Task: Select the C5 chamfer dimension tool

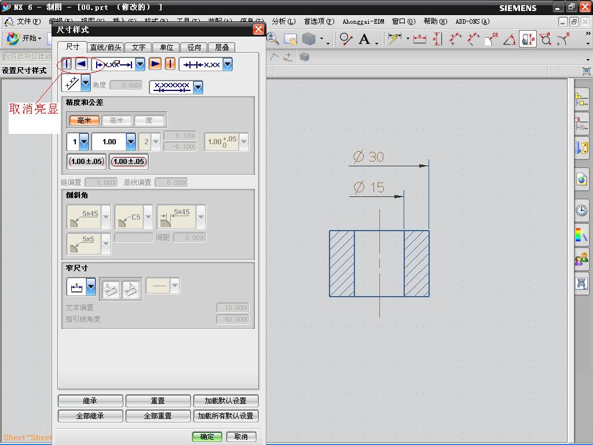Action: 491,39
